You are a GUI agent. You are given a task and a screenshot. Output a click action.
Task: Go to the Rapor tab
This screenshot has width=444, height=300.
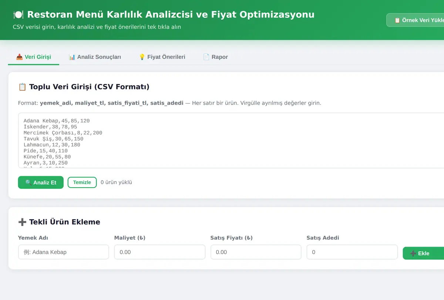click(x=215, y=57)
